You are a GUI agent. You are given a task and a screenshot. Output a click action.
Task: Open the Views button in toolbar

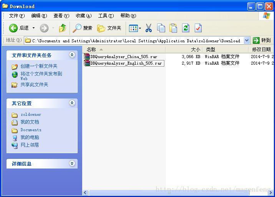(133, 28)
